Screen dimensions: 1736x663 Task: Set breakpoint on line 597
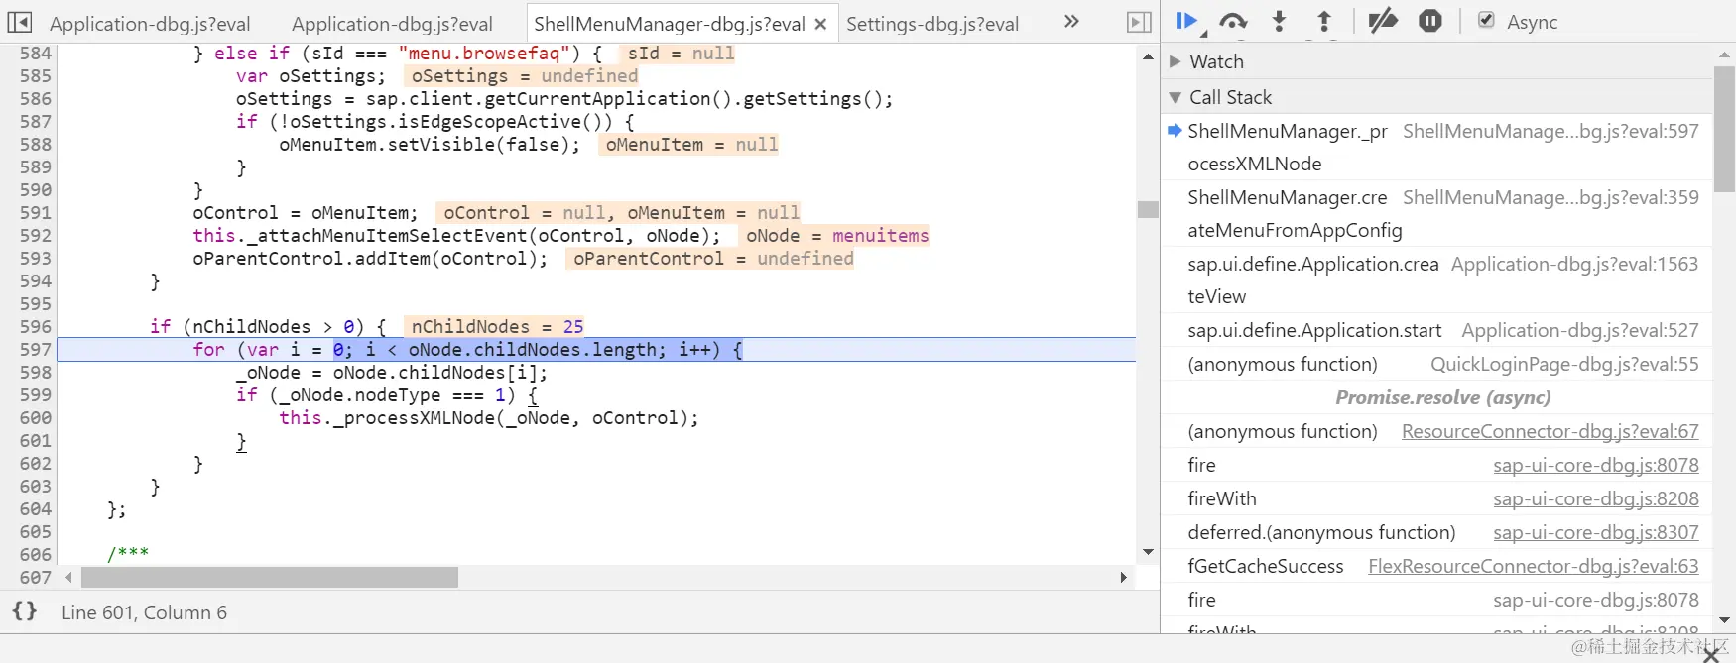(35, 349)
